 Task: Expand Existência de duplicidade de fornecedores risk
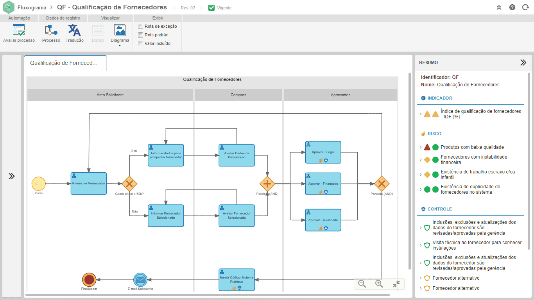[421, 189]
